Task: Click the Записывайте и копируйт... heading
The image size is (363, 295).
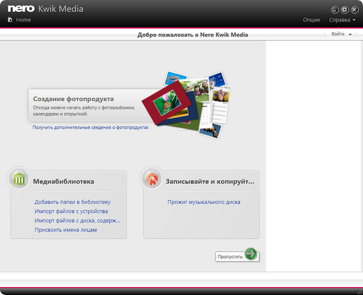Action: coord(210,181)
